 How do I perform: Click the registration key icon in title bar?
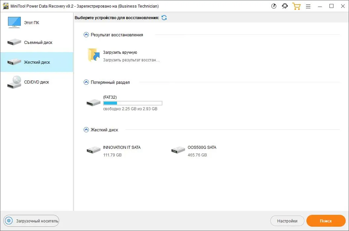coord(274,6)
